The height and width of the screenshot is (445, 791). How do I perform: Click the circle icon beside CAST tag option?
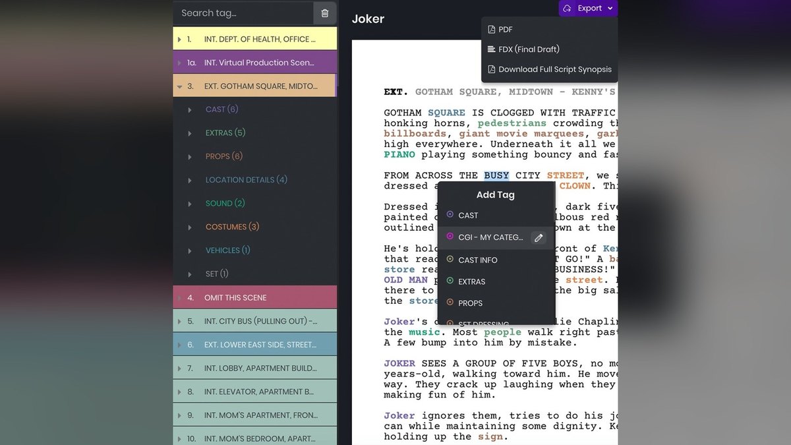coord(450,215)
